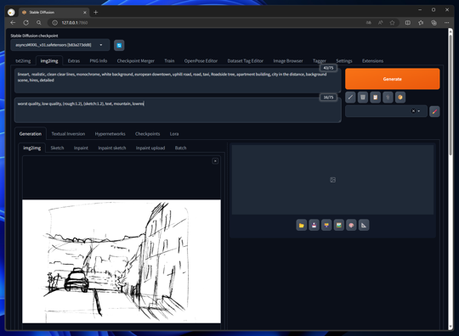Open the browser three-dot settings menu
Screen dimensions: 459x336
pos(447,23)
